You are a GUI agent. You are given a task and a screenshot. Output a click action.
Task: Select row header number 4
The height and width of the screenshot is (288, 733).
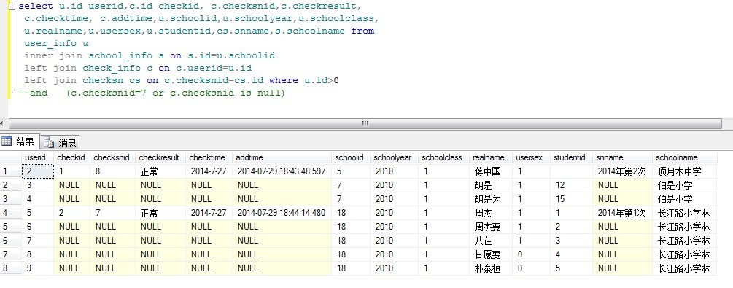point(11,213)
